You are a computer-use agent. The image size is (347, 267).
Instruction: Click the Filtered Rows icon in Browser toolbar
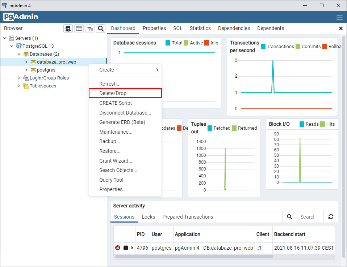(90, 29)
